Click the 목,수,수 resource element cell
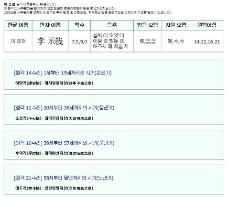This screenshot has width=239, height=200. point(176,42)
